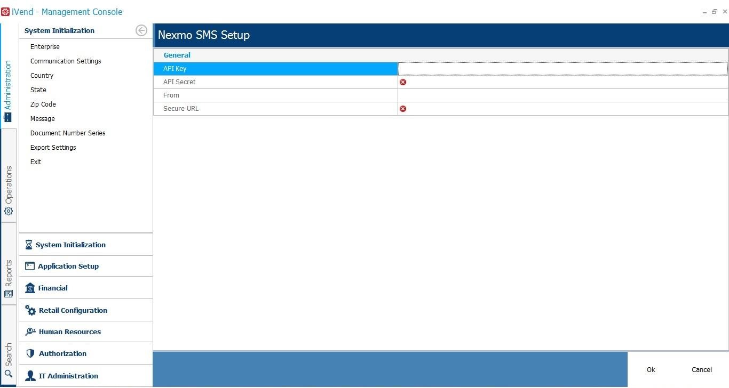Viewport: 729px width, 388px height.
Task: Click the Retail Configuration gears icon
Action: click(x=30, y=310)
